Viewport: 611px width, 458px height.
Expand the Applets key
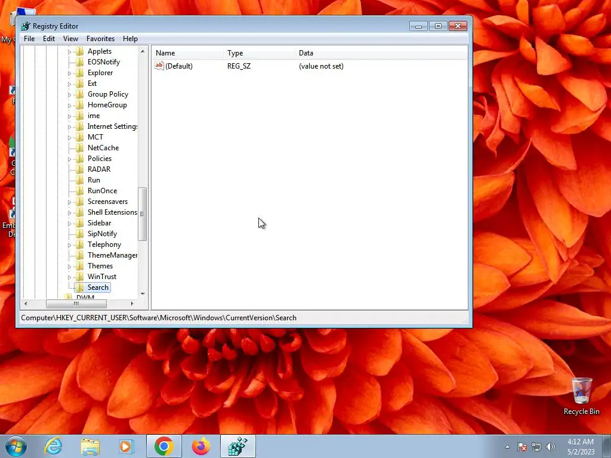[69, 52]
